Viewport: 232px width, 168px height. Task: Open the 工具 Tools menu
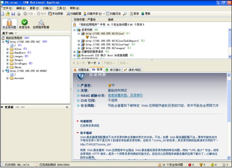coord(61,8)
